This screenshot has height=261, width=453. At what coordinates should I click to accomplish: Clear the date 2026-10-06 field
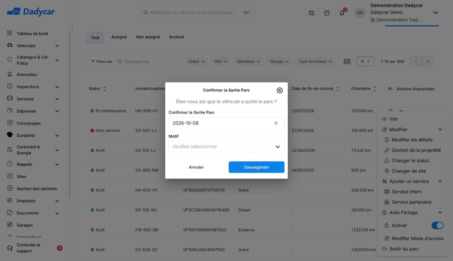pos(276,123)
